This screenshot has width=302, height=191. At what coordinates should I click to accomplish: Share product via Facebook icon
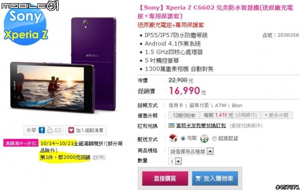[42, 130]
